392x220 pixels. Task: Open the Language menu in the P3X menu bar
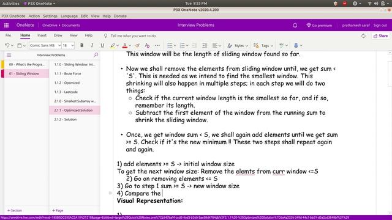point(69,16)
